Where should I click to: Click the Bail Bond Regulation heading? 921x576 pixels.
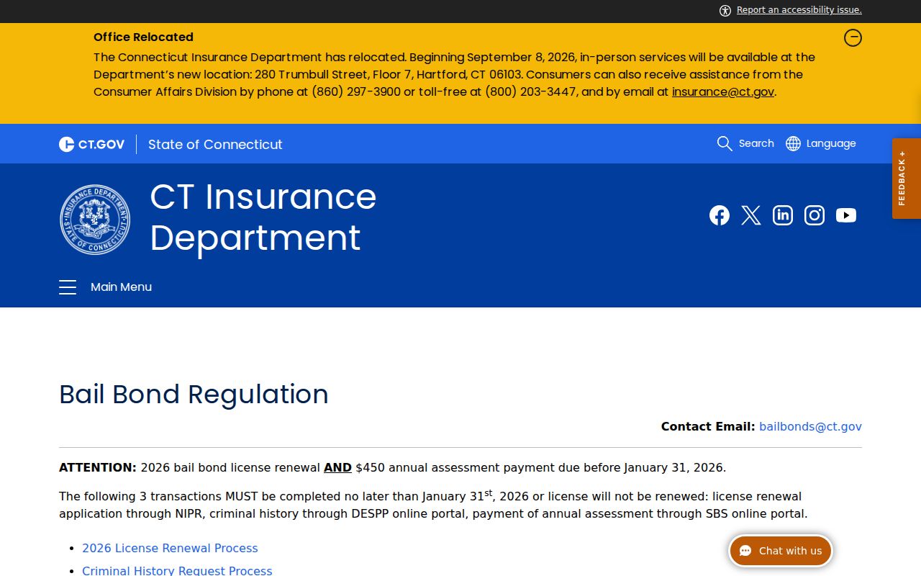click(194, 394)
